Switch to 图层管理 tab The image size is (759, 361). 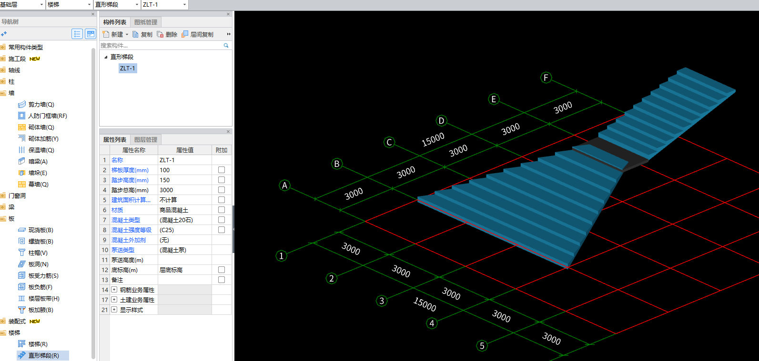pos(146,139)
